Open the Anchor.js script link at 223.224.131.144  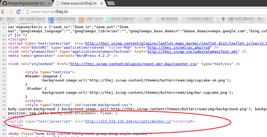(128, 121)
